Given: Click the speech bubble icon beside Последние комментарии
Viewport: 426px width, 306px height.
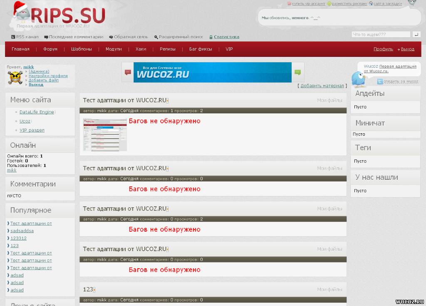Looking at the screenshot, I should (x=46, y=37).
